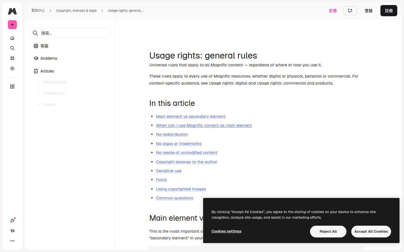The width and height of the screenshot is (404, 252).
Task: Open the graduation cap icon in sidebar
Action: click(12, 231)
